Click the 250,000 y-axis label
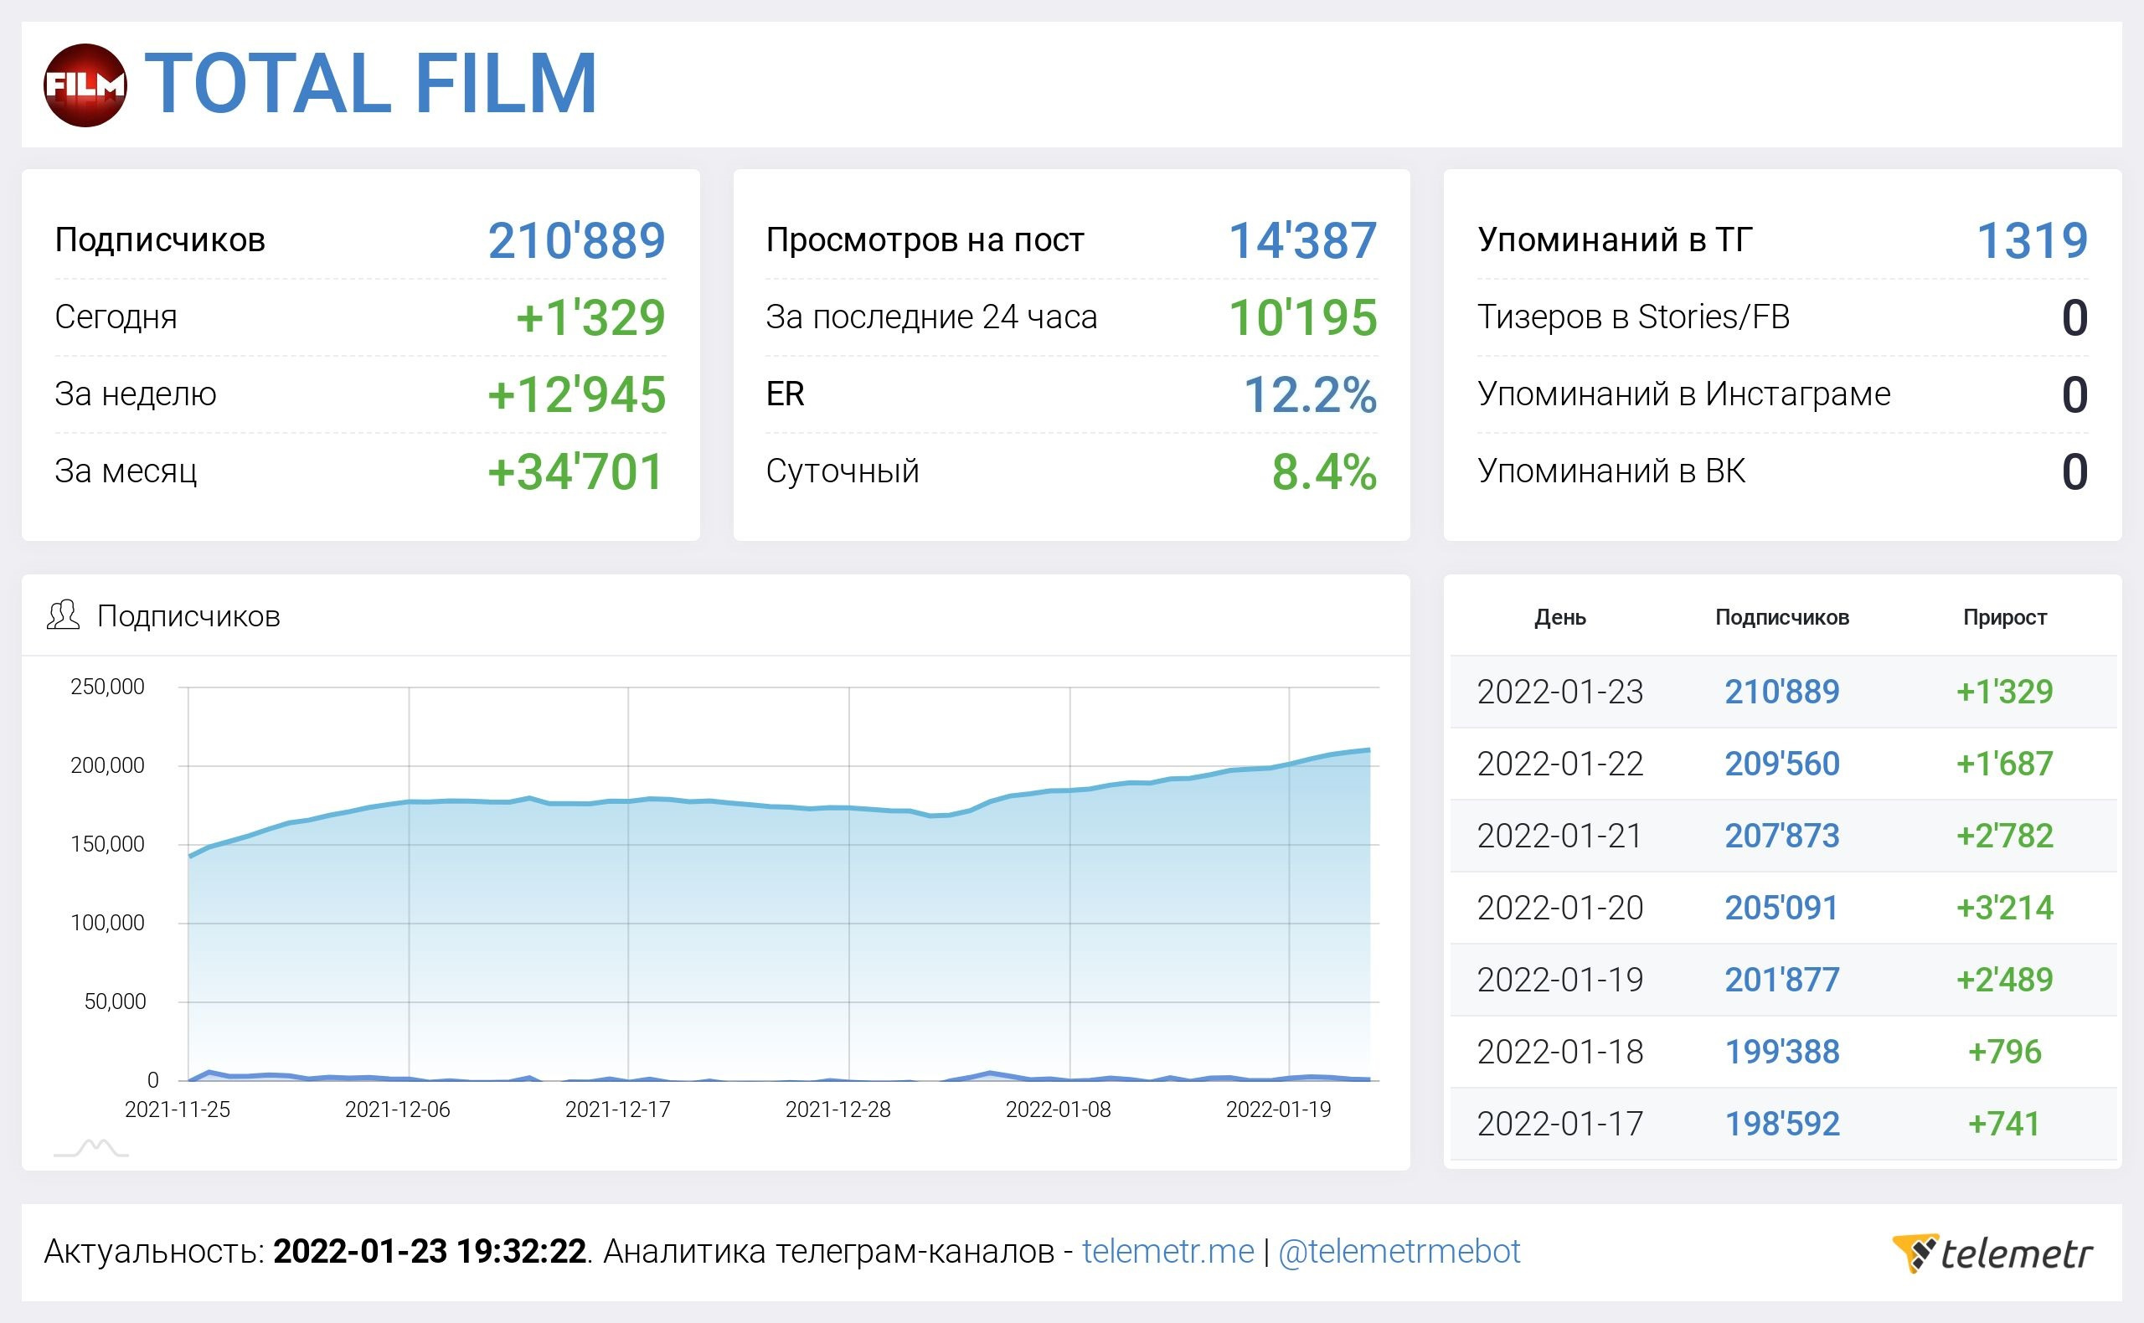The image size is (2144, 1323). click(106, 687)
